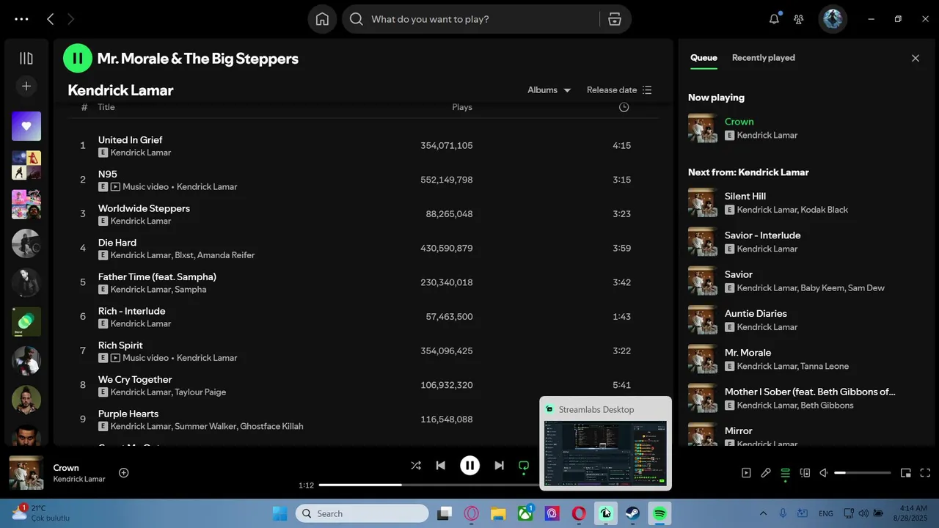
Task: Select Mother I Sober in the queue
Action: [809, 392]
